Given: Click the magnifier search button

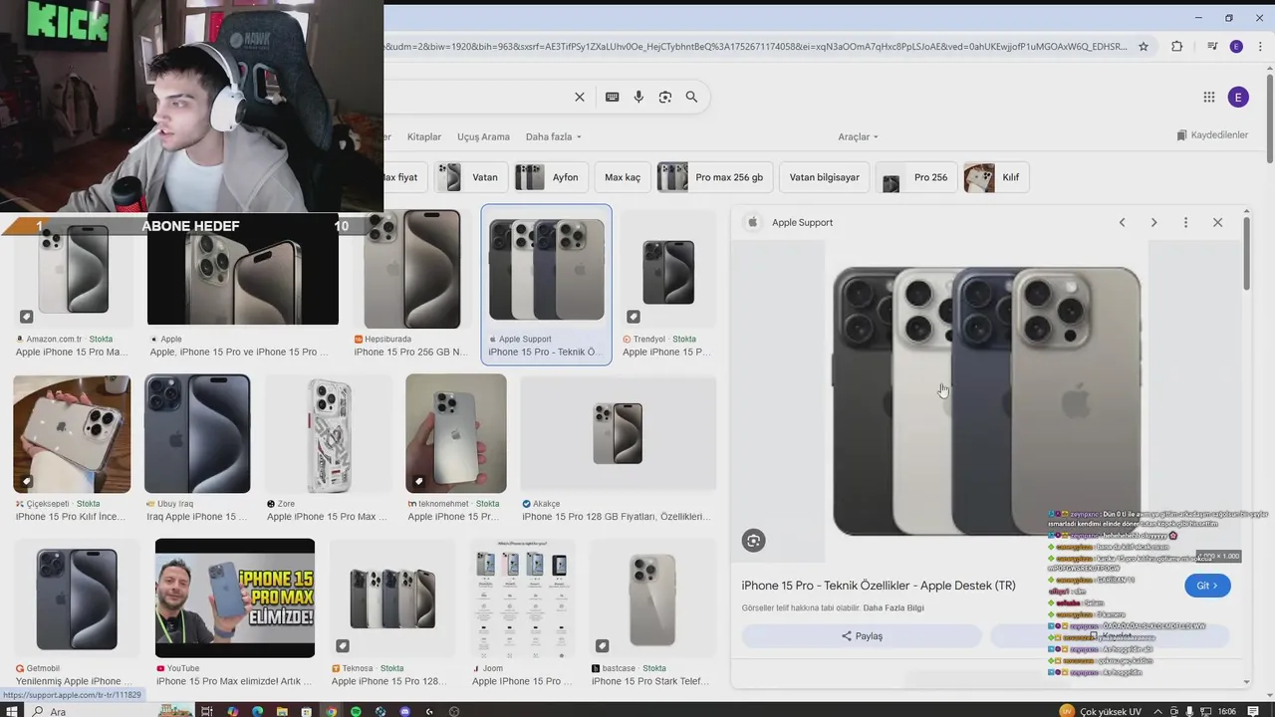Looking at the screenshot, I should coord(691,97).
